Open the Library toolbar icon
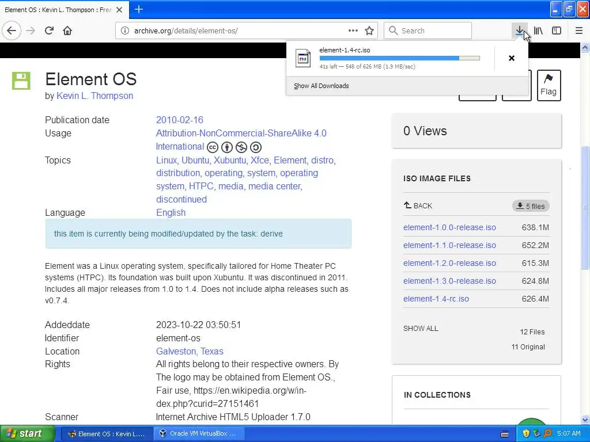This screenshot has height=442, width=590. [x=538, y=31]
